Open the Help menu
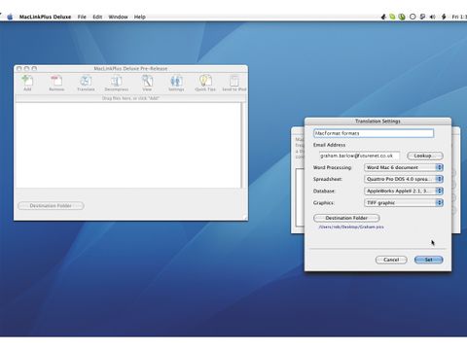This screenshot has width=467, height=350. (x=140, y=17)
